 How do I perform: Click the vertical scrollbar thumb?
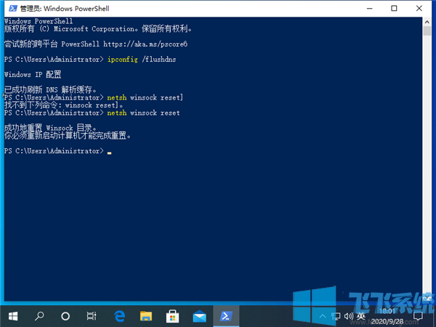click(x=427, y=31)
